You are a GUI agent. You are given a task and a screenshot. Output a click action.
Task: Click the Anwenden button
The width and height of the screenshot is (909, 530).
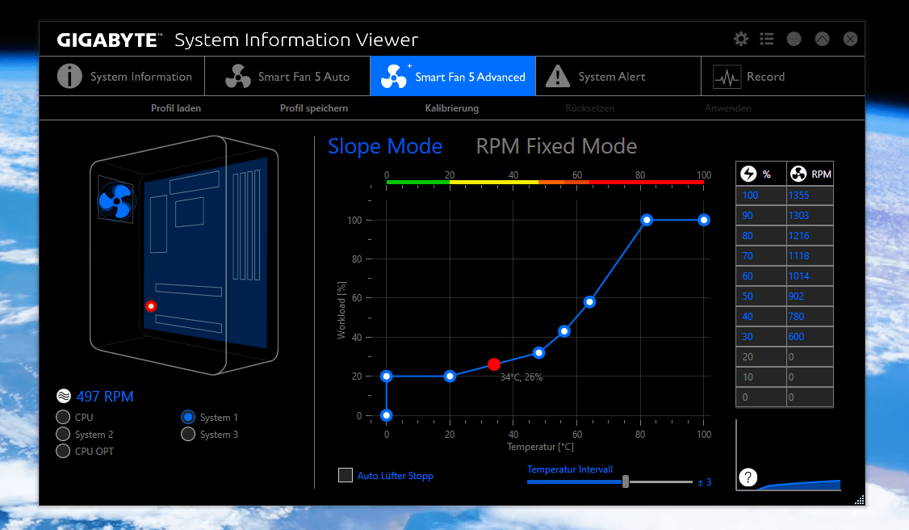point(727,107)
